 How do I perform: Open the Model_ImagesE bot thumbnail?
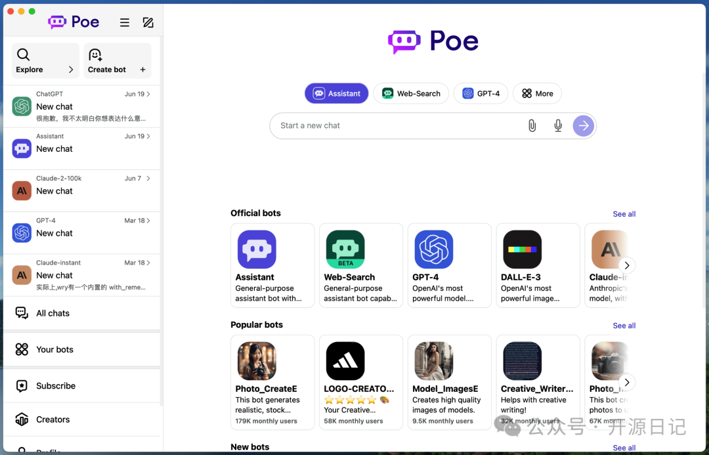click(434, 361)
